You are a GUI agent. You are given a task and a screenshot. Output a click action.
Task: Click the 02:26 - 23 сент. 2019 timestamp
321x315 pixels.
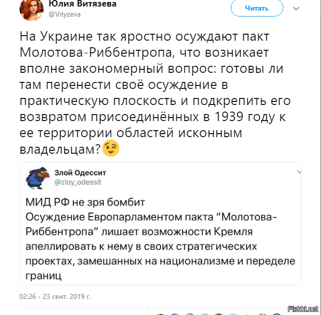[55, 296]
